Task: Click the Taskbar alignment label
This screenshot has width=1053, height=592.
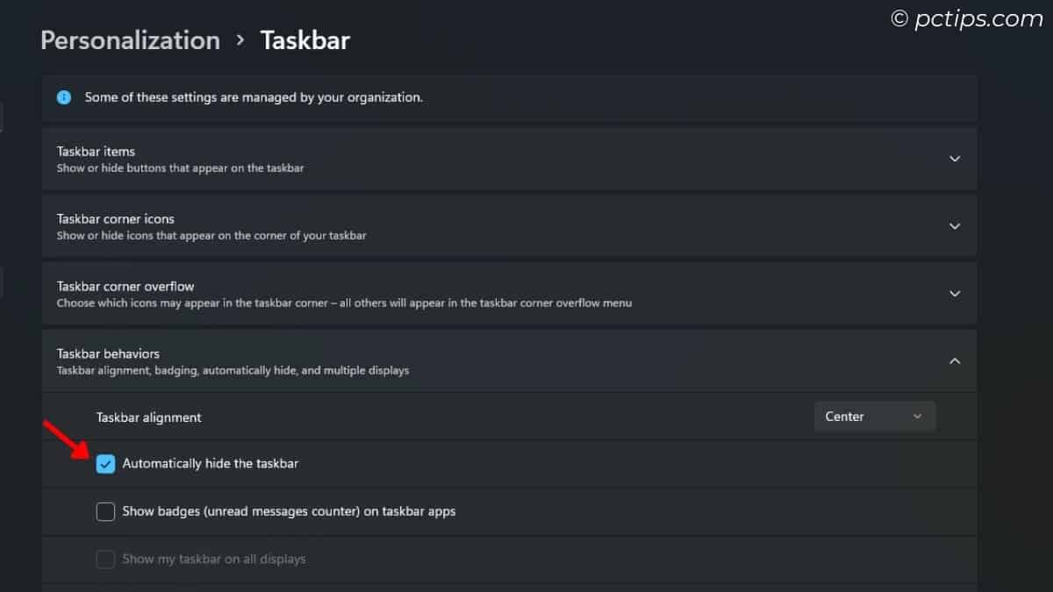Action: click(x=148, y=417)
